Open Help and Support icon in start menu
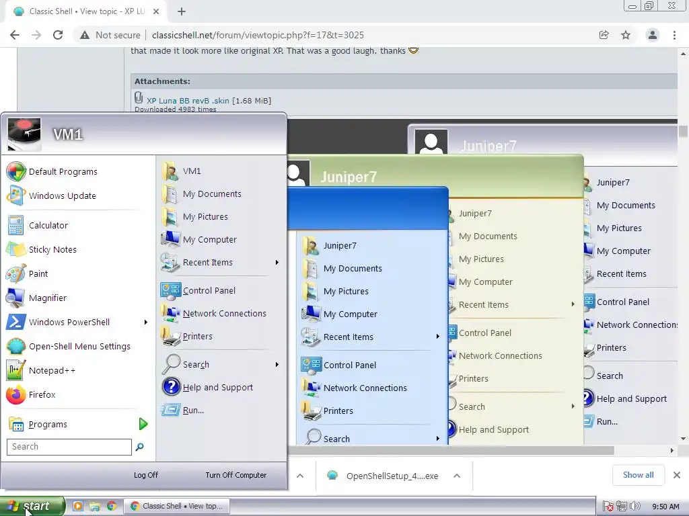Image resolution: width=689 pixels, height=516 pixels. coord(172,387)
